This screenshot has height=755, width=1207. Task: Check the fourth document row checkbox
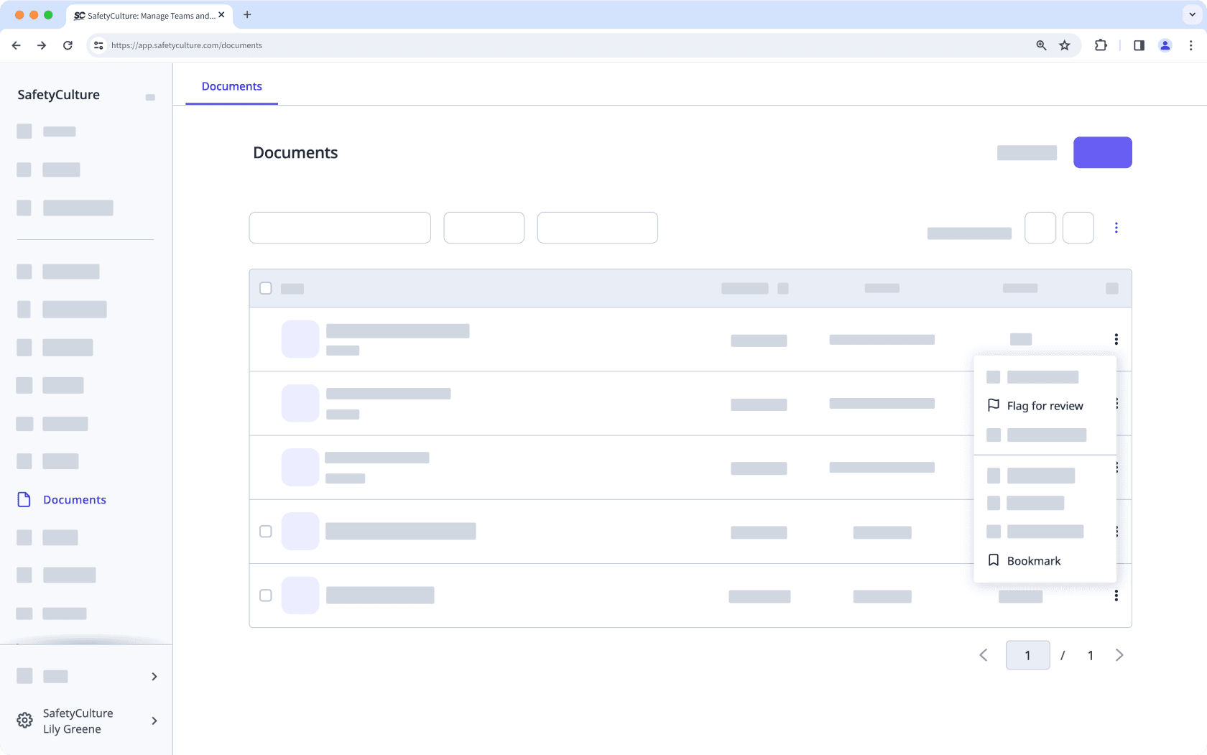[266, 532]
